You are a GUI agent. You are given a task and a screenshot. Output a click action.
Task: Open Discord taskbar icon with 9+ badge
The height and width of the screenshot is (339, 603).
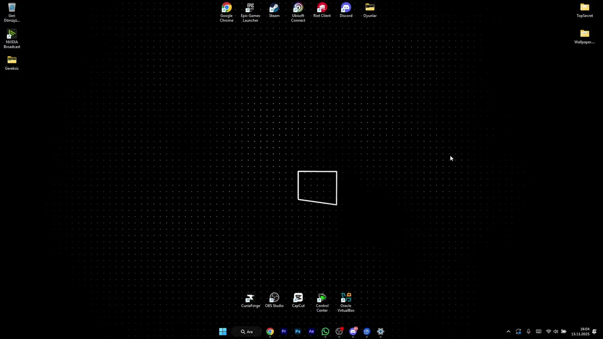pyautogui.click(x=353, y=331)
